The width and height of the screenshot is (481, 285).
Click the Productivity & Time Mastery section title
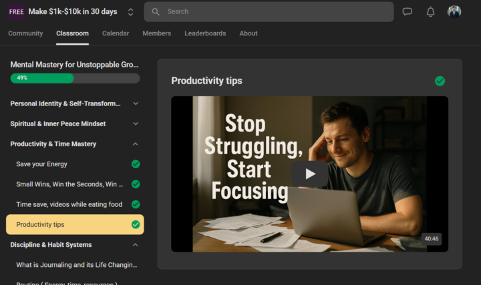(x=53, y=144)
